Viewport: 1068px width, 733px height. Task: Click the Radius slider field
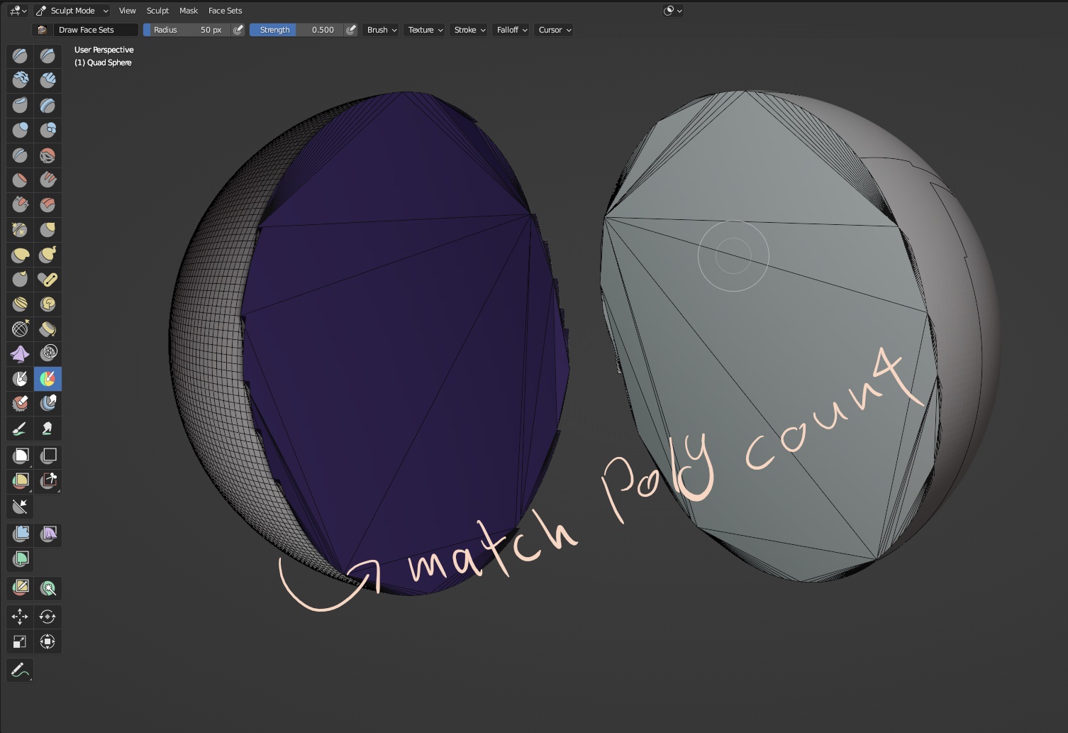coord(187,30)
